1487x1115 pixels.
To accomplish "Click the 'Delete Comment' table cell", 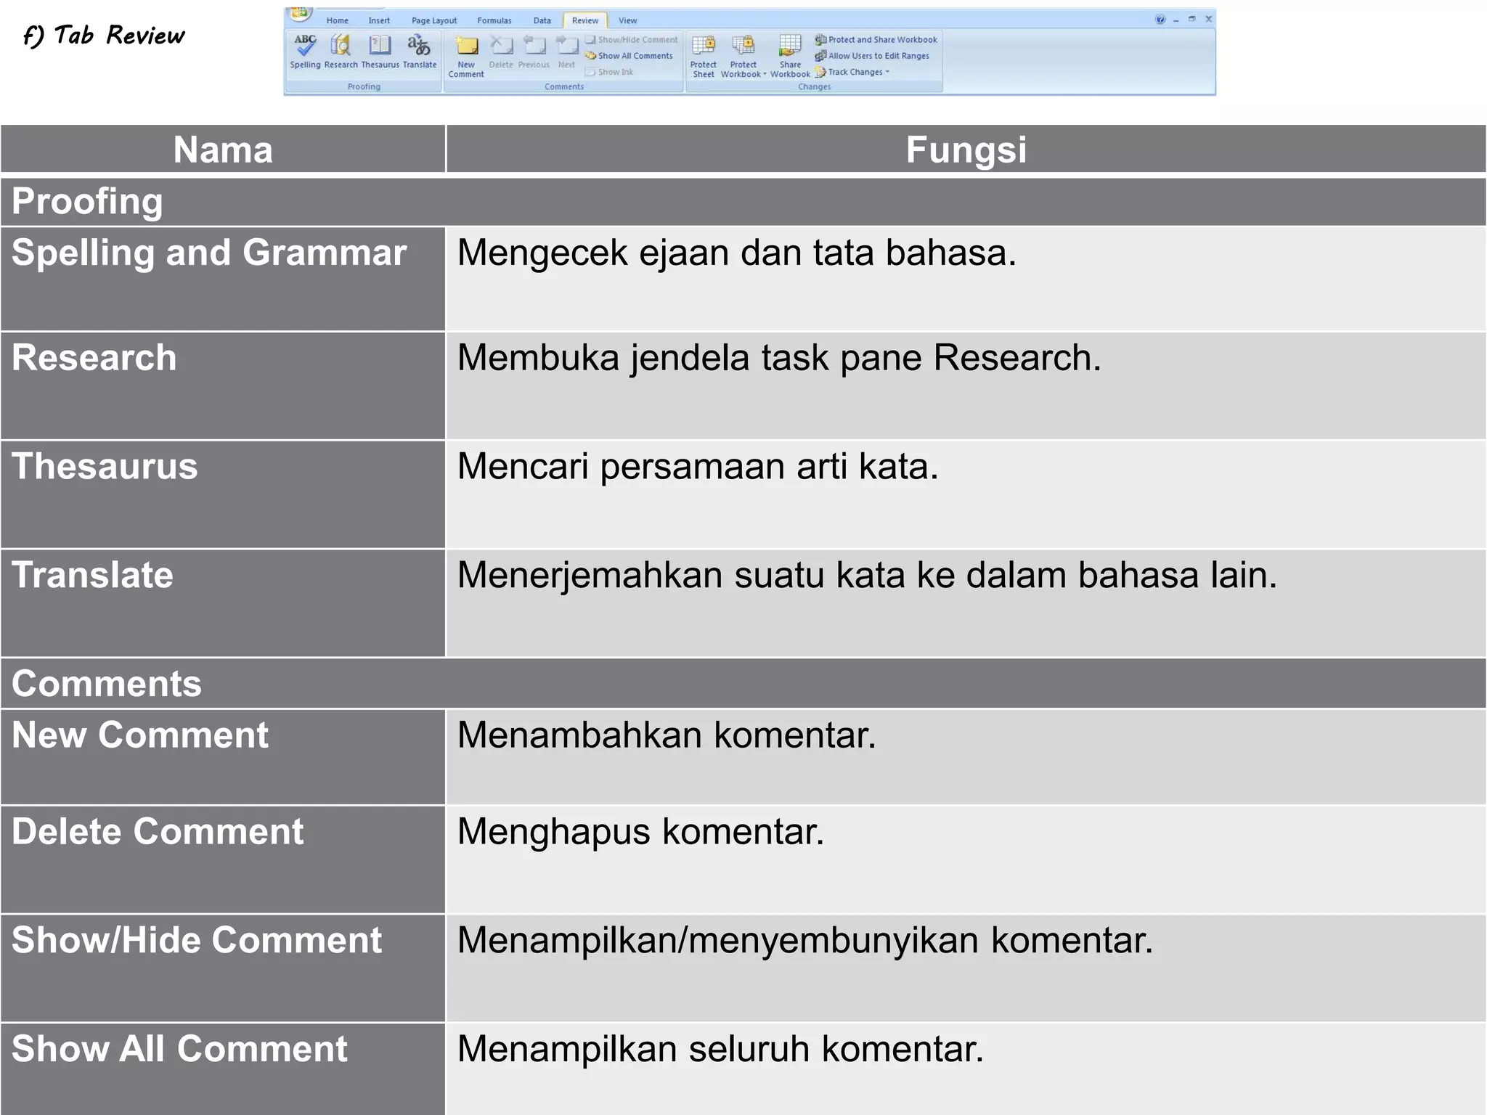I will tap(223, 859).
